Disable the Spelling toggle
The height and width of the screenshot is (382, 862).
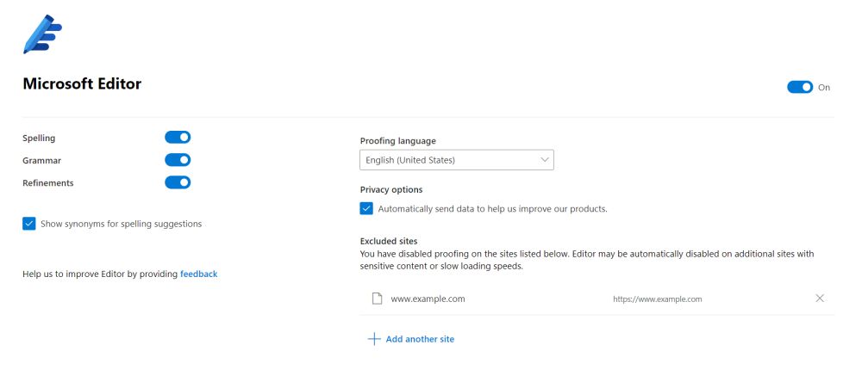tap(178, 137)
